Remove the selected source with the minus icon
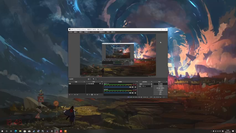This screenshot has height=133, width=236. (x=90, y=95)
